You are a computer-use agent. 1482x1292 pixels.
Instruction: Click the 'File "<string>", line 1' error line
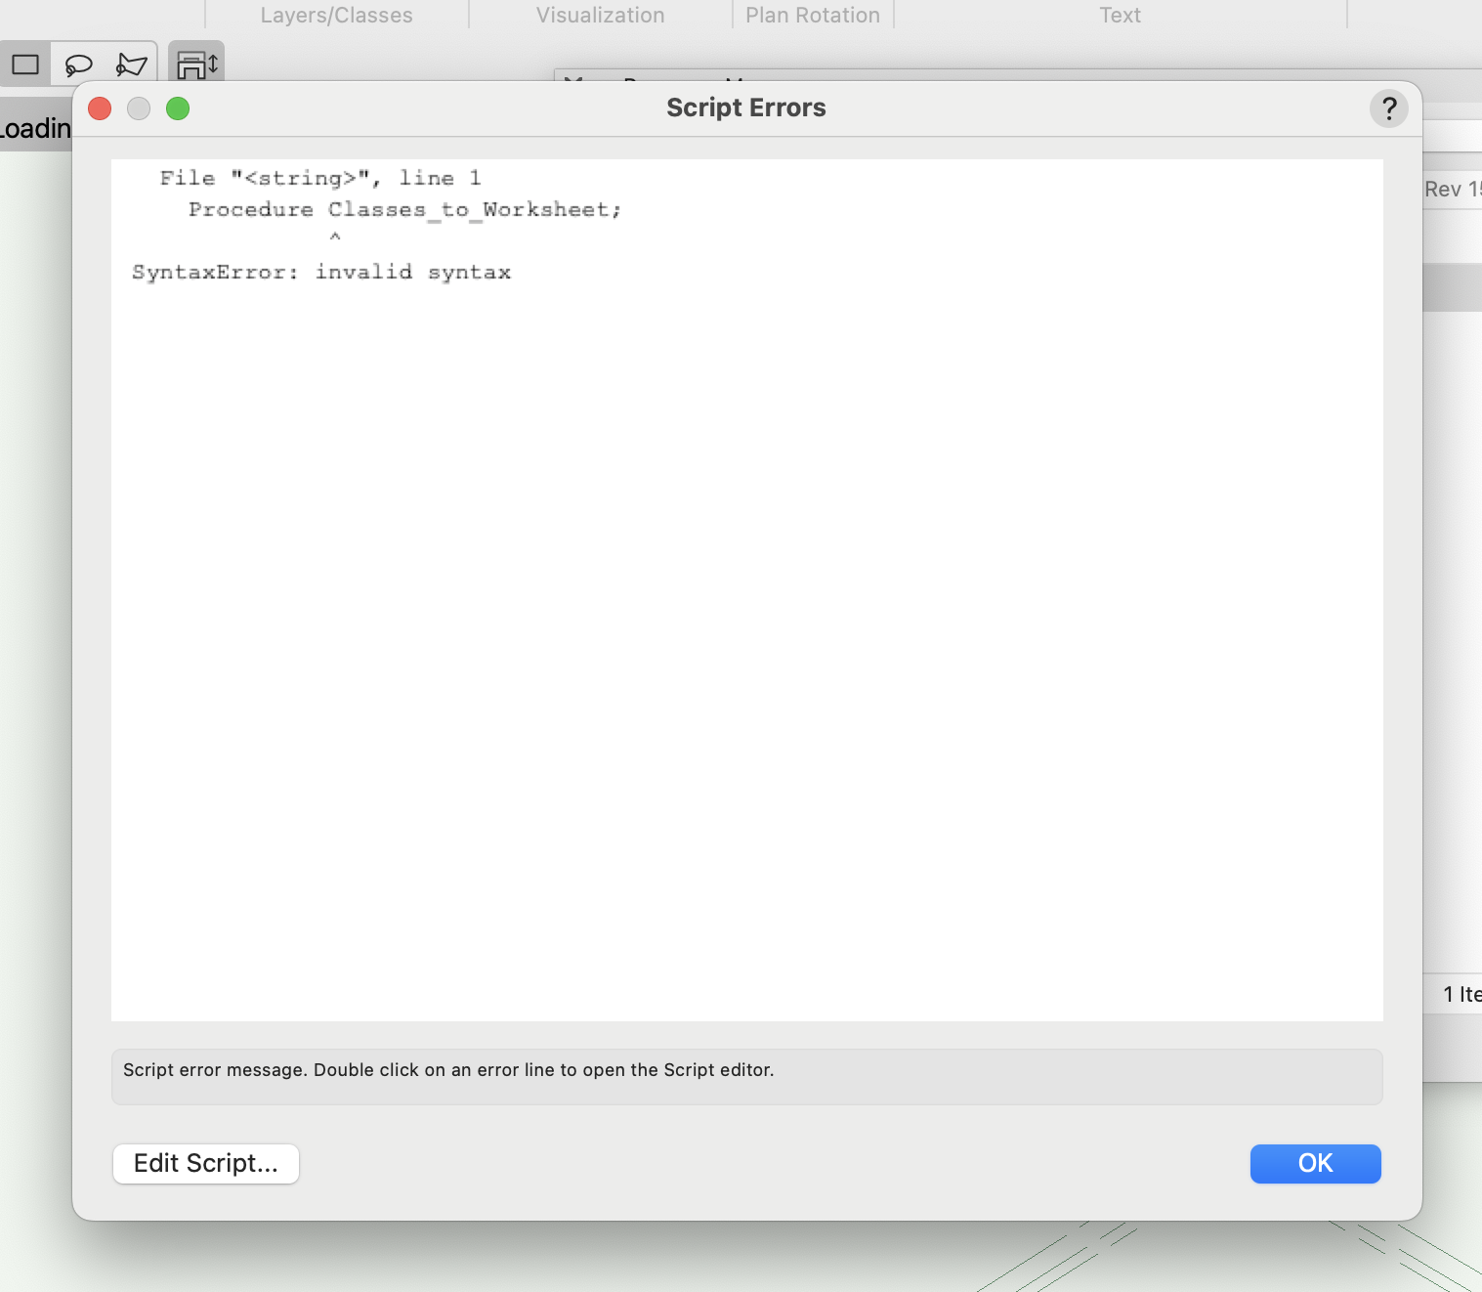(320, 178)
